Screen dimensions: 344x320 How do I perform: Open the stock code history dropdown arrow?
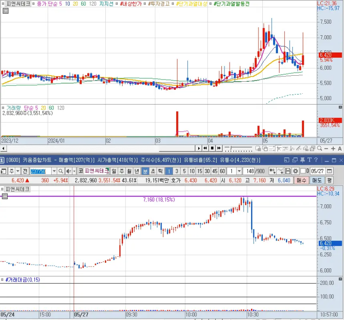pyautogui.click(x=54, y=171)
